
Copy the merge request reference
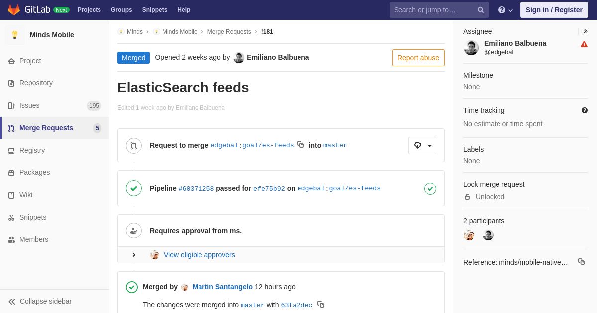581,262
